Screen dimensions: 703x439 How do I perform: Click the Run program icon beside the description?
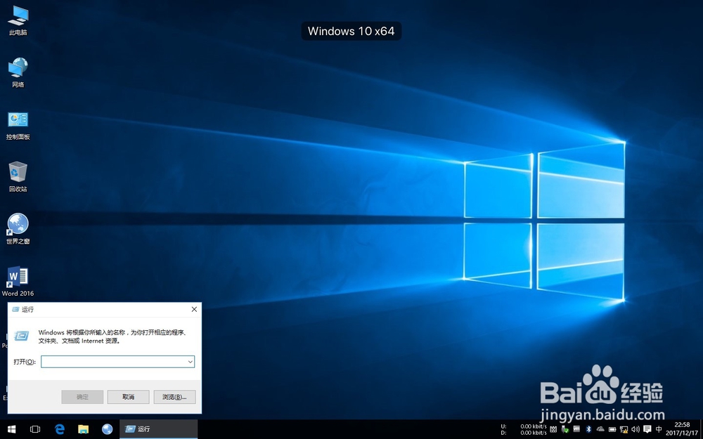[21, 336]
